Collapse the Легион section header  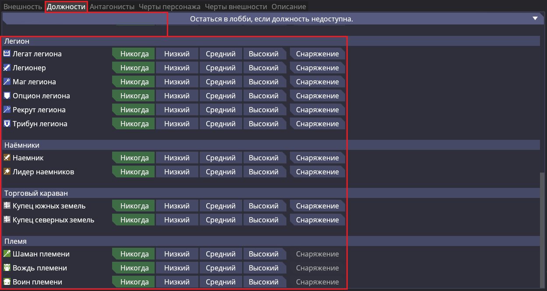coord(175,41)
